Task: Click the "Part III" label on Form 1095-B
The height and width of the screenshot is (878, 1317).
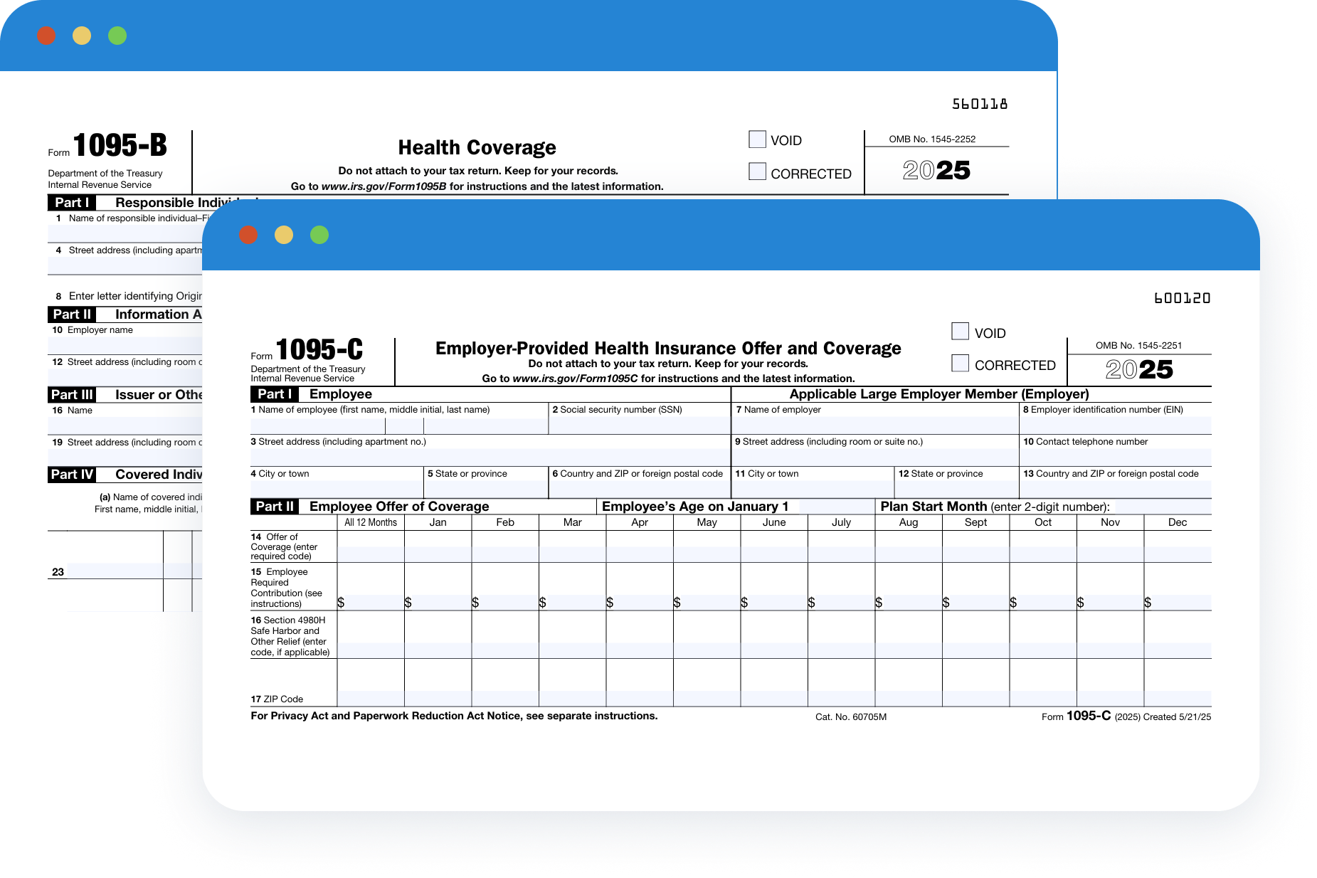Action: click(73, 395)
